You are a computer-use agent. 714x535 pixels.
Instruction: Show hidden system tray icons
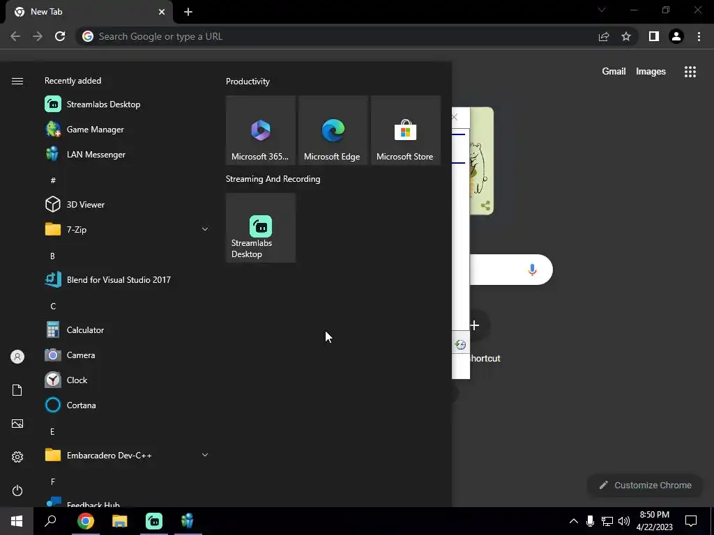[574, 521]
